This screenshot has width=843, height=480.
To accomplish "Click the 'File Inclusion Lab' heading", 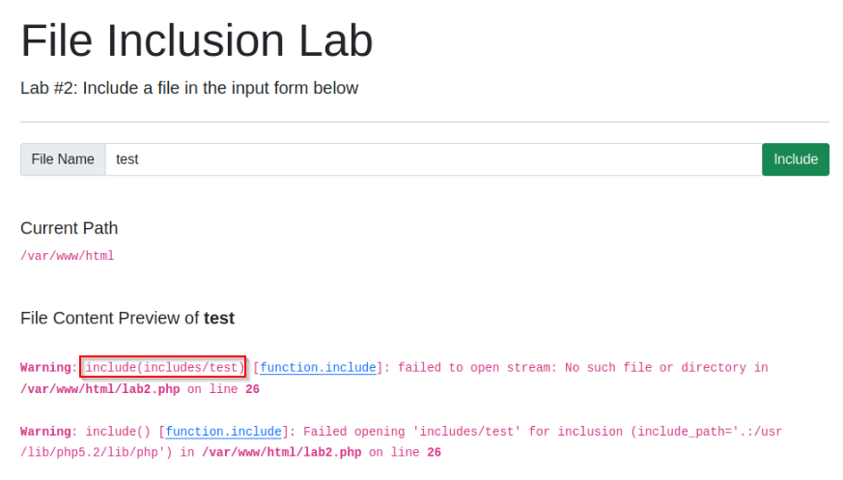I will 197,41.
